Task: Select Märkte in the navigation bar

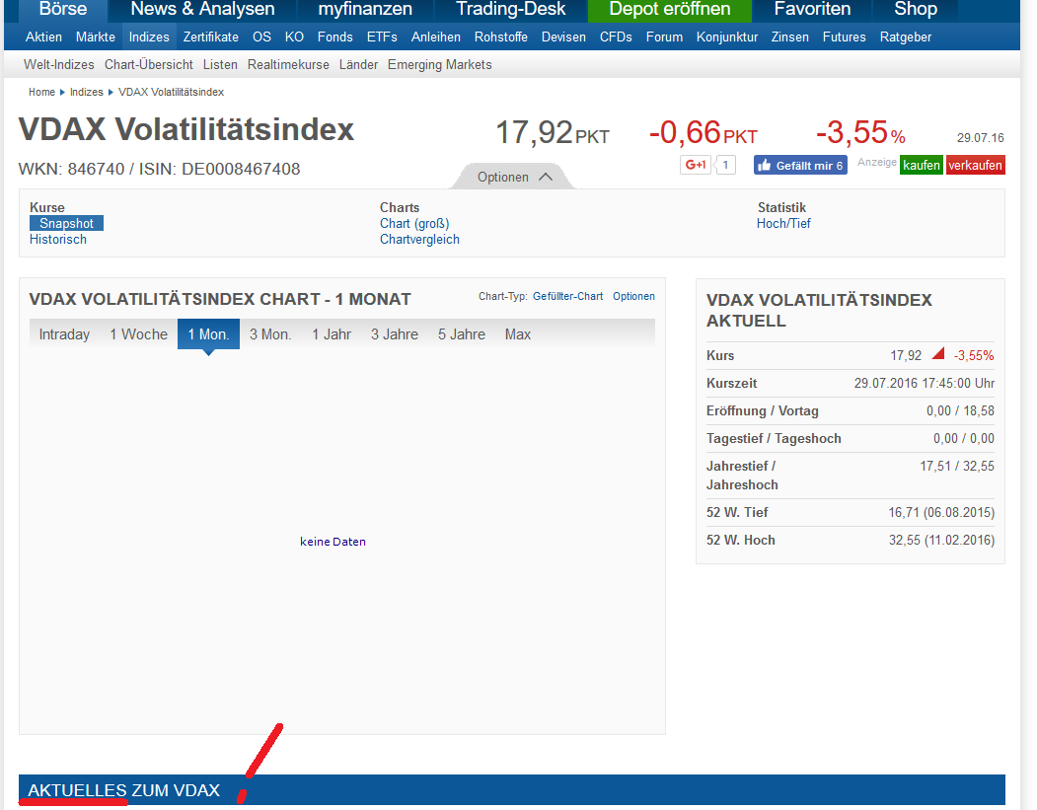Action: (x=96, y=37)
